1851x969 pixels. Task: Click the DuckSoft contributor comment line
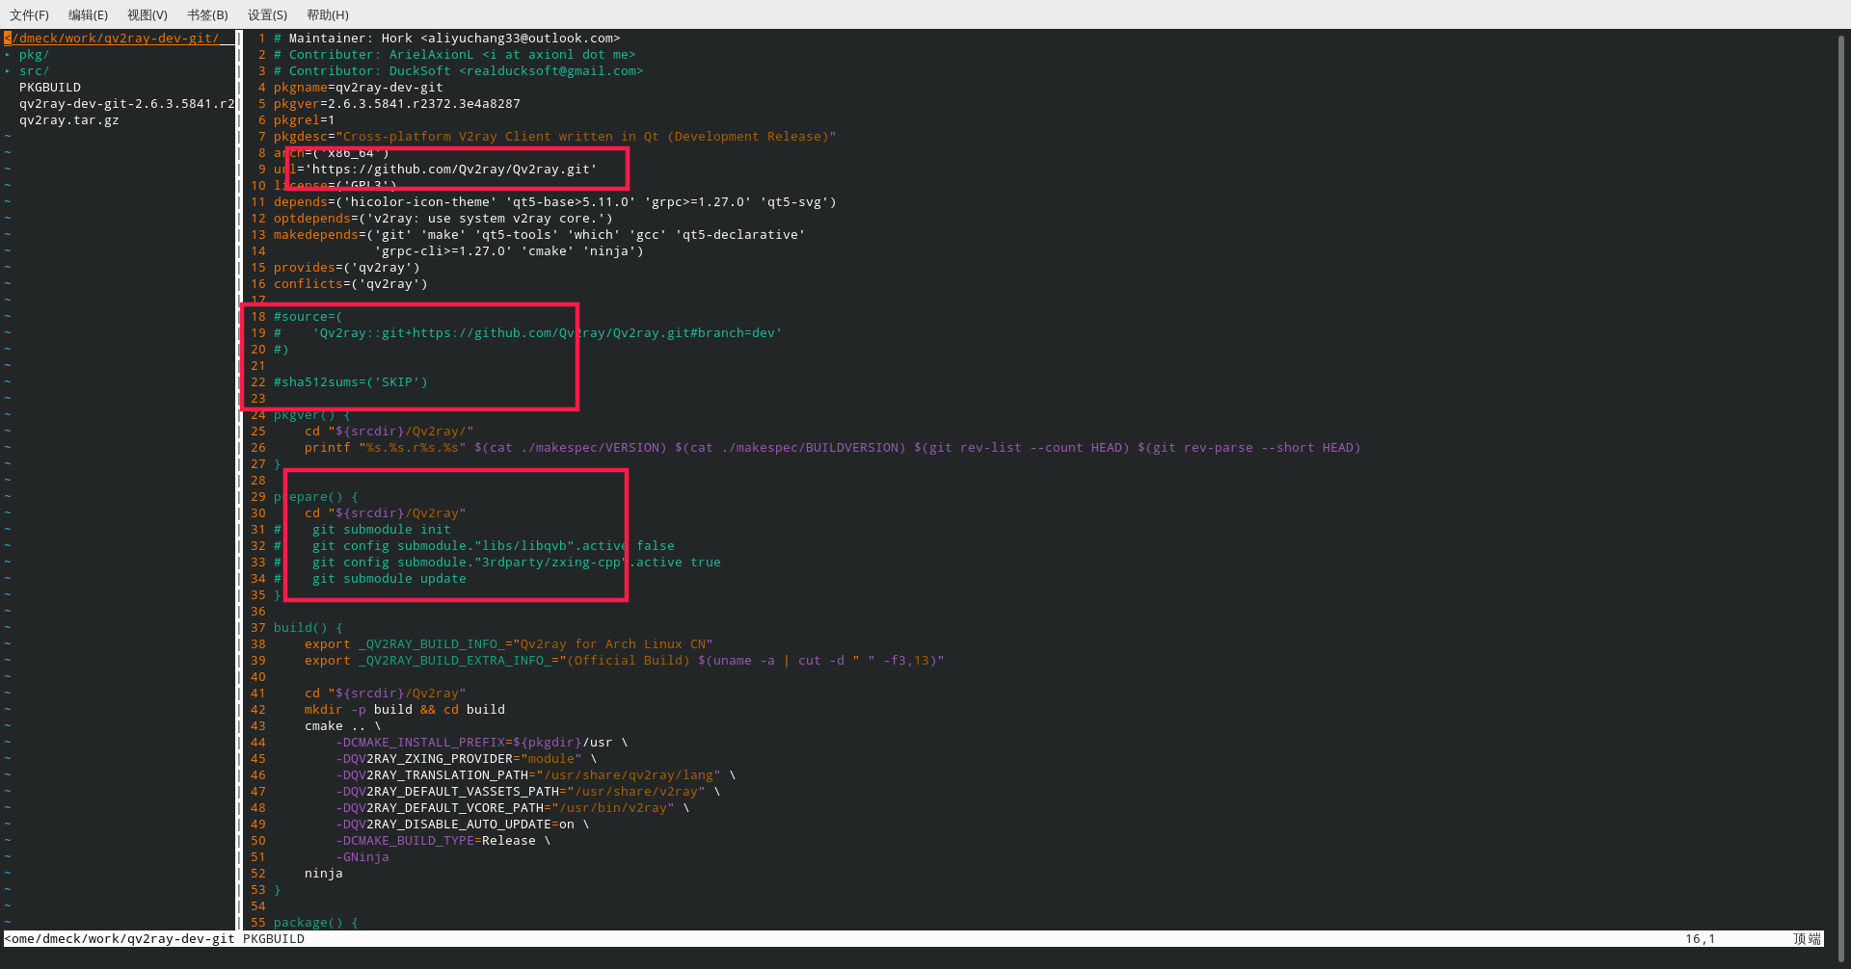pos(459,71)
